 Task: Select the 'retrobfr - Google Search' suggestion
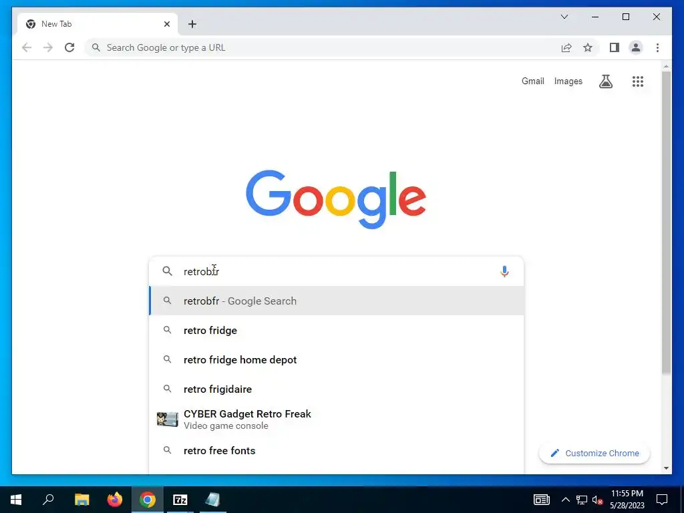[x=337, y=301]
